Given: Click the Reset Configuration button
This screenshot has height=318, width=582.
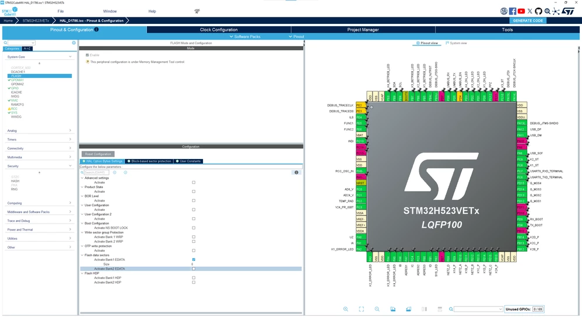Looking at the screenshot, I should [98, 154].
